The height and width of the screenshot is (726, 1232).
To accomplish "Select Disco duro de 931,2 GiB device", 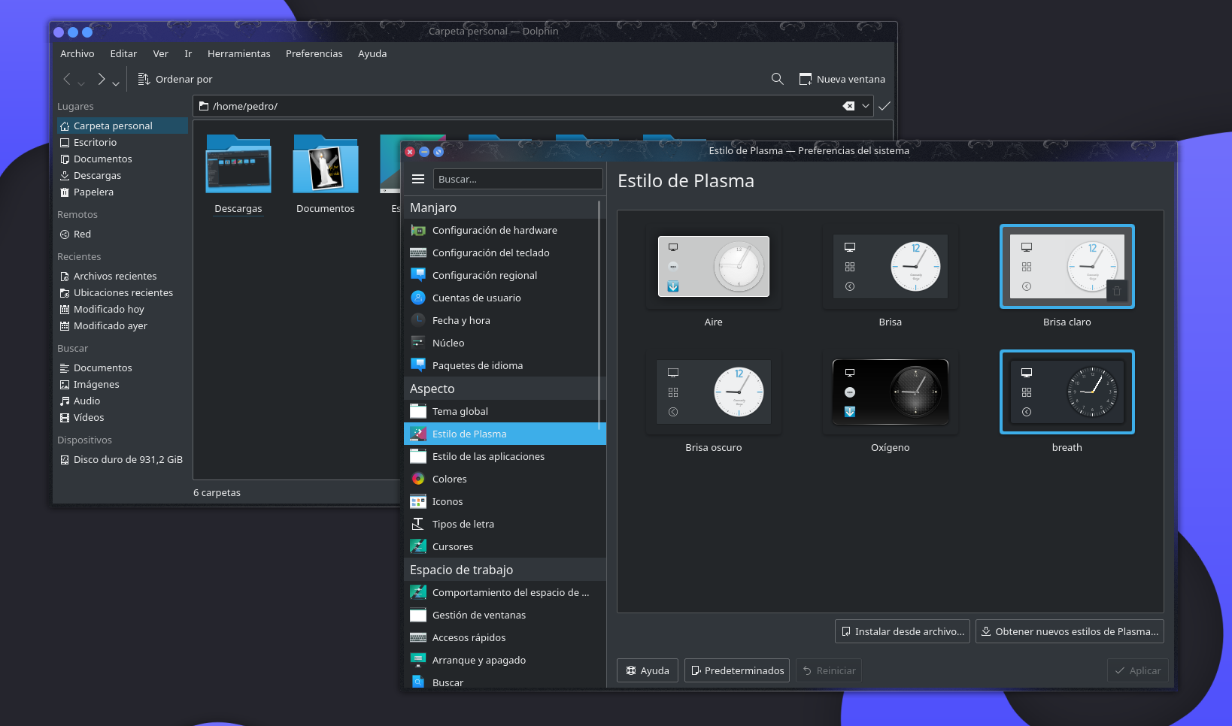I will click(x=122, y=459).
